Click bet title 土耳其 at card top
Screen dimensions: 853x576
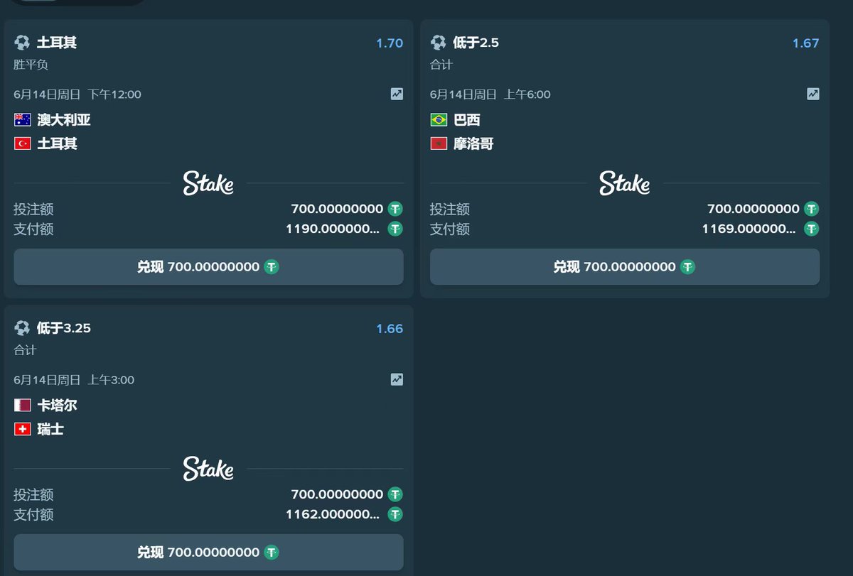tap(57, 43)
